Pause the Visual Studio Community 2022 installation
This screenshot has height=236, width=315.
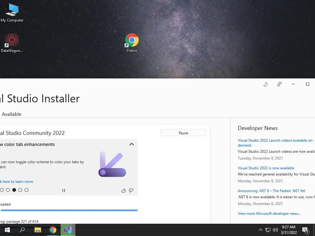(x=183, y=133)
